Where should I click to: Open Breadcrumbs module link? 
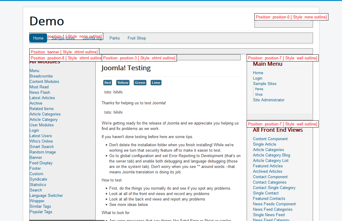coord(41,76)
